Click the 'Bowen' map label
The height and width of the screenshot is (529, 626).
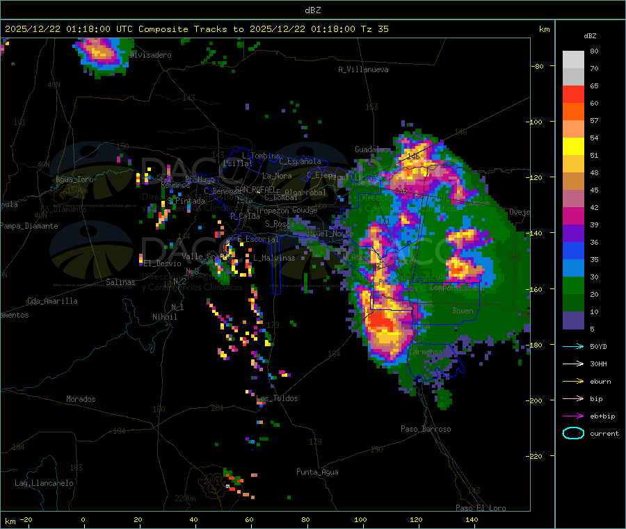point(463,310)
